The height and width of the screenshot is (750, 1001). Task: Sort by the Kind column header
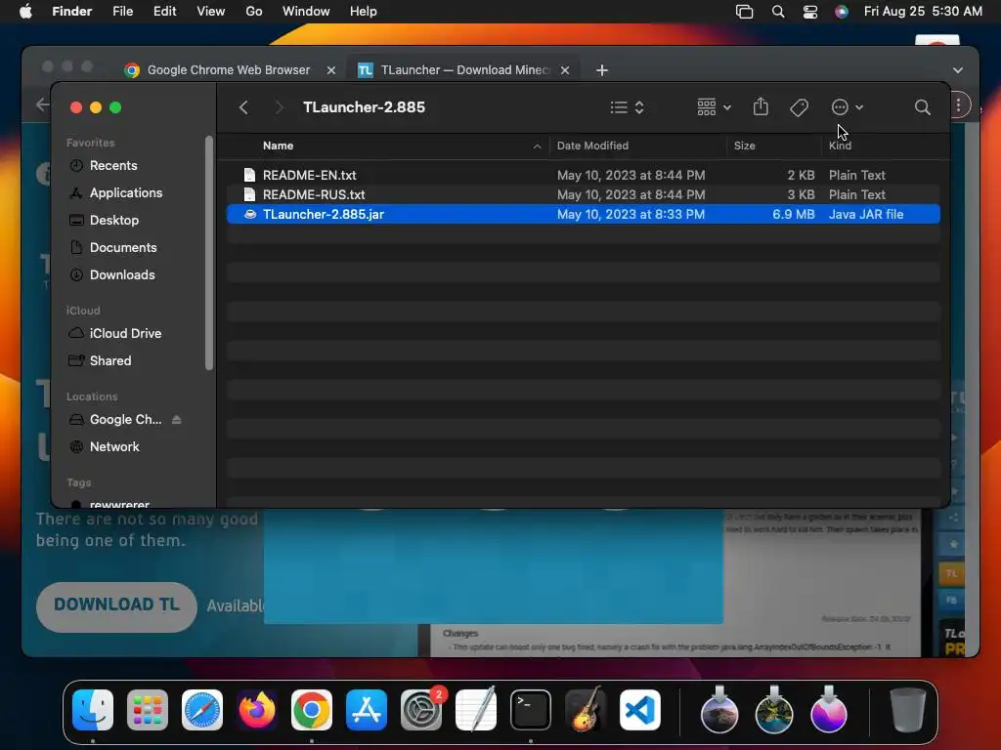(840, 146)
